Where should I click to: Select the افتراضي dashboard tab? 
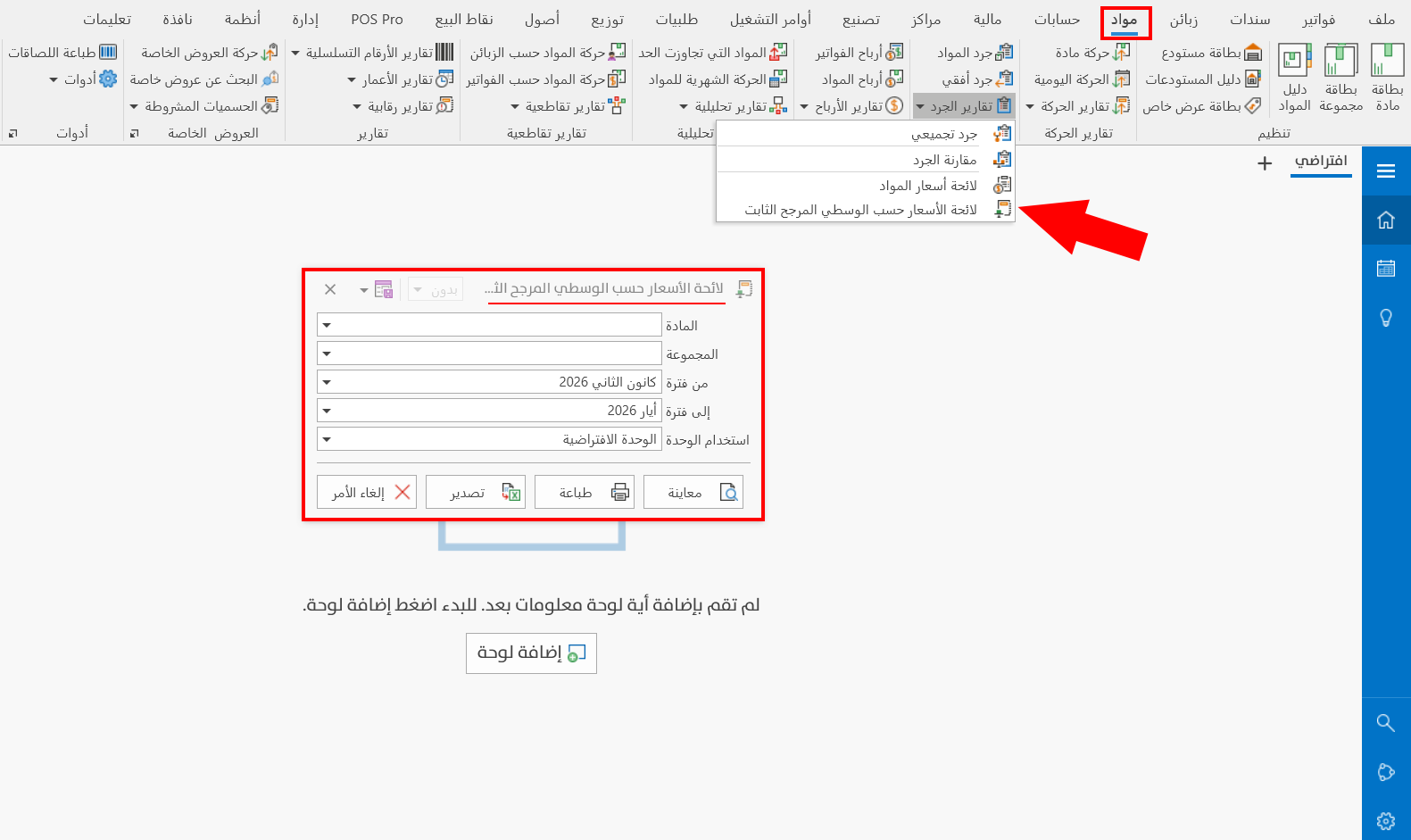pyautogui.click(x=1321, y=162)
